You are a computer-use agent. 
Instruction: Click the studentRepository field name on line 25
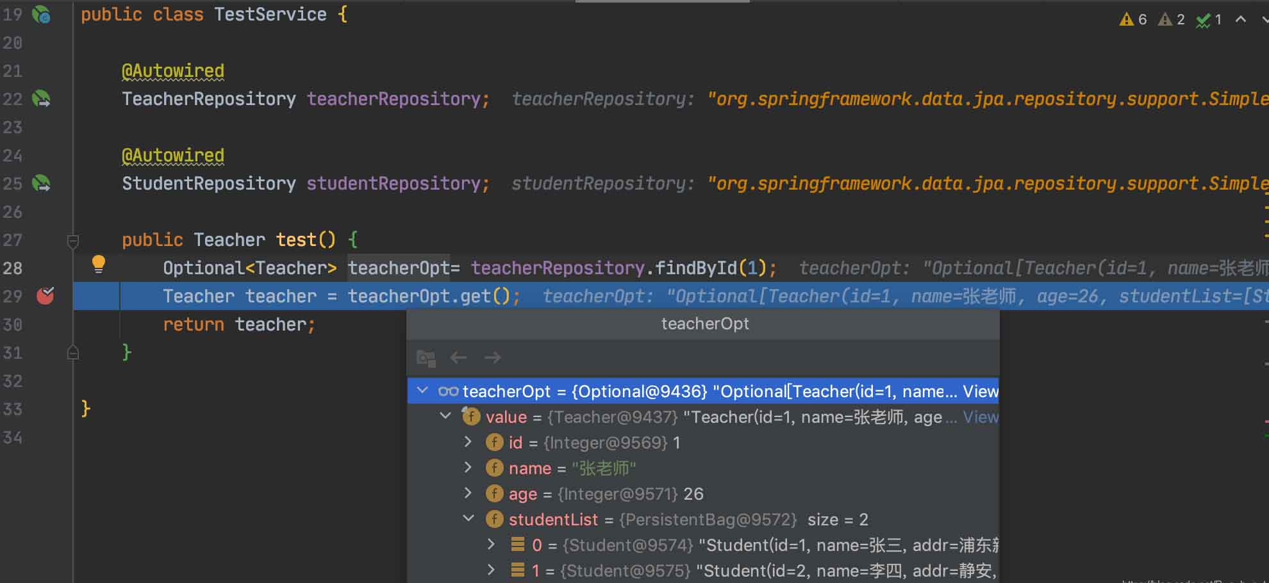tap(394, 184)
